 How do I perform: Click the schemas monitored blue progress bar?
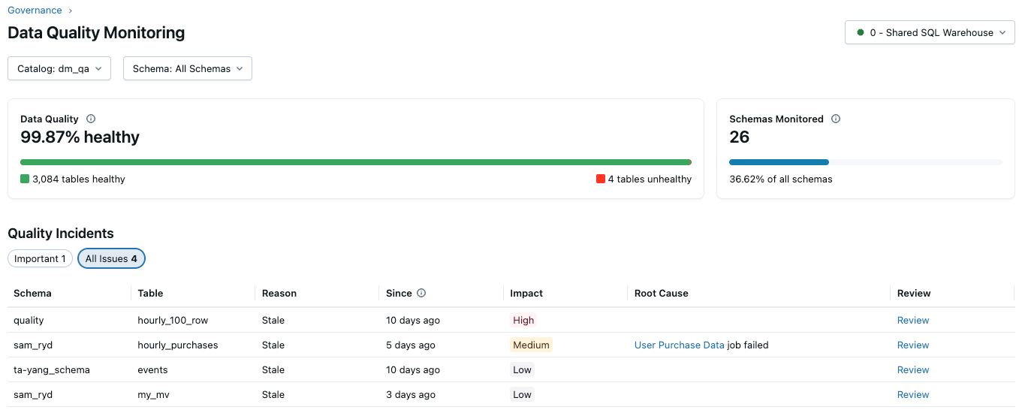pyautogui.click(x=779, y=161)
